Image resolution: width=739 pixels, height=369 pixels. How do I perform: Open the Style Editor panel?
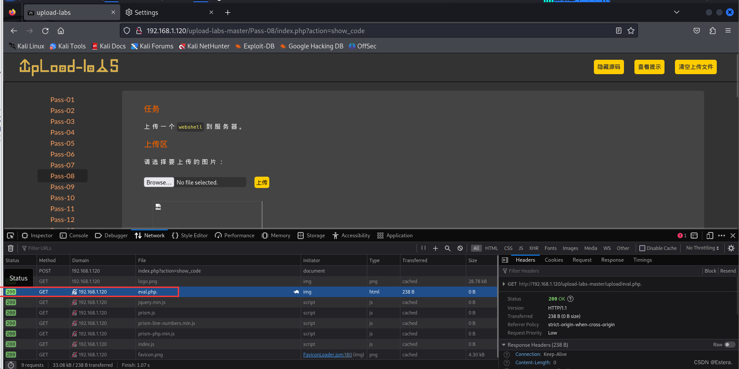pyautogui.click(x=190, y=236)
